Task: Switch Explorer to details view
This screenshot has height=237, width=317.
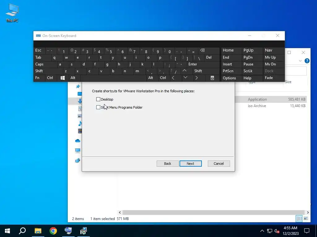Action: click(x=299, y=218)
